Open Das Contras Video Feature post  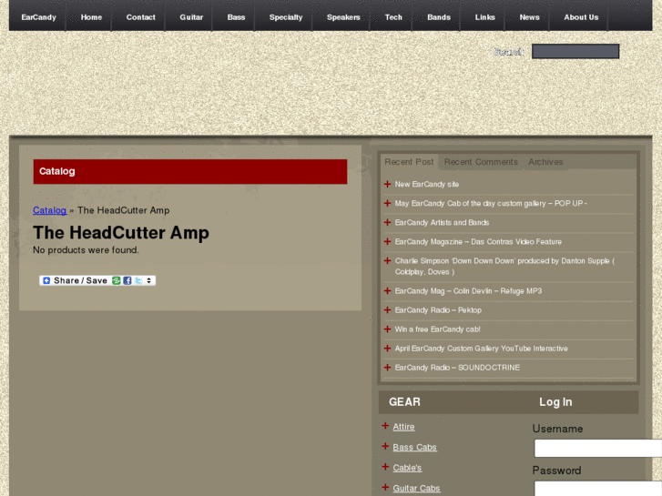478,242
